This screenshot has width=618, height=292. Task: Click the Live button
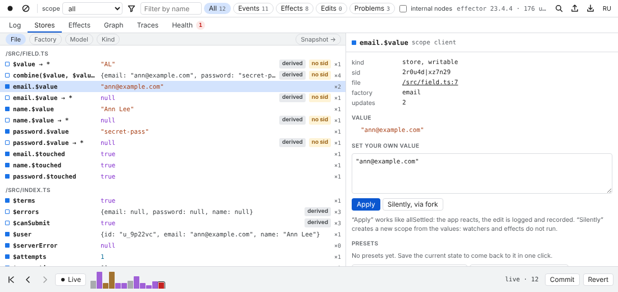pos(71,280)
